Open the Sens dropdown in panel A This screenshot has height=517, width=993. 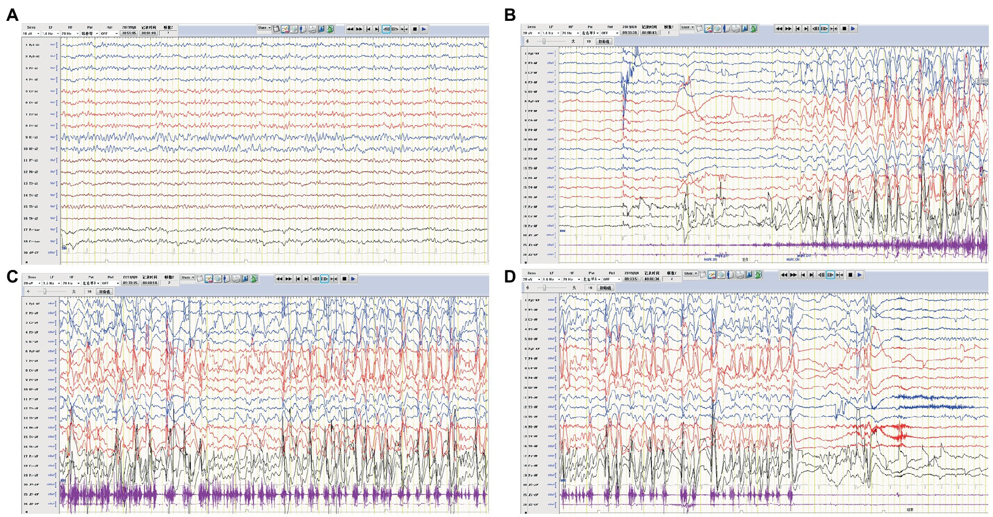[x=31, y=33]
